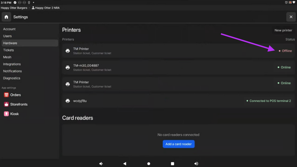Open the Account settings section
Viewport: 297px width, 167px height.
click(x=9, y=29)
